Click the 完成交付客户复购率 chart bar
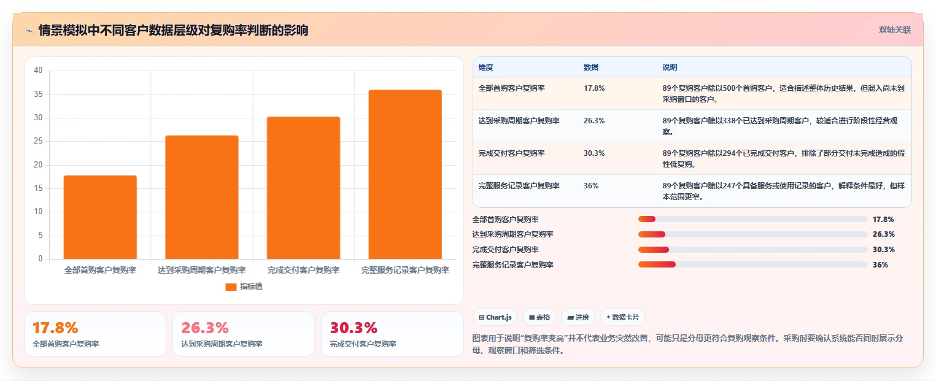 pyautogui.click(x=303, y=188)
